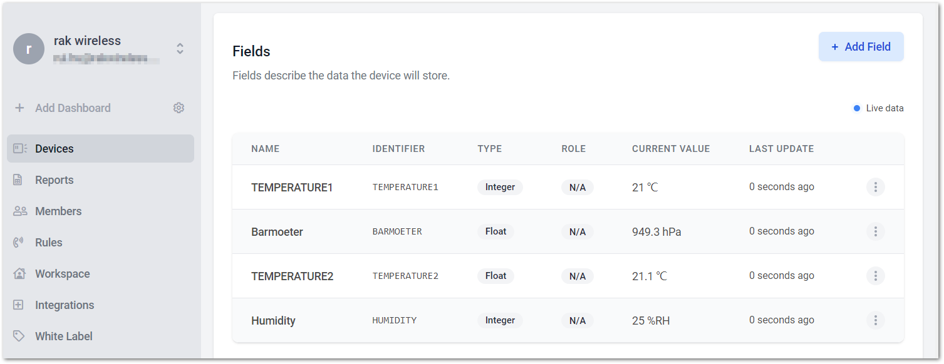Image resolution: width=944 pixels, height=364 pixels.
Task: Click the HUMIDITY identifier cell
Action: pyautogui.click(x=395, y=320)
